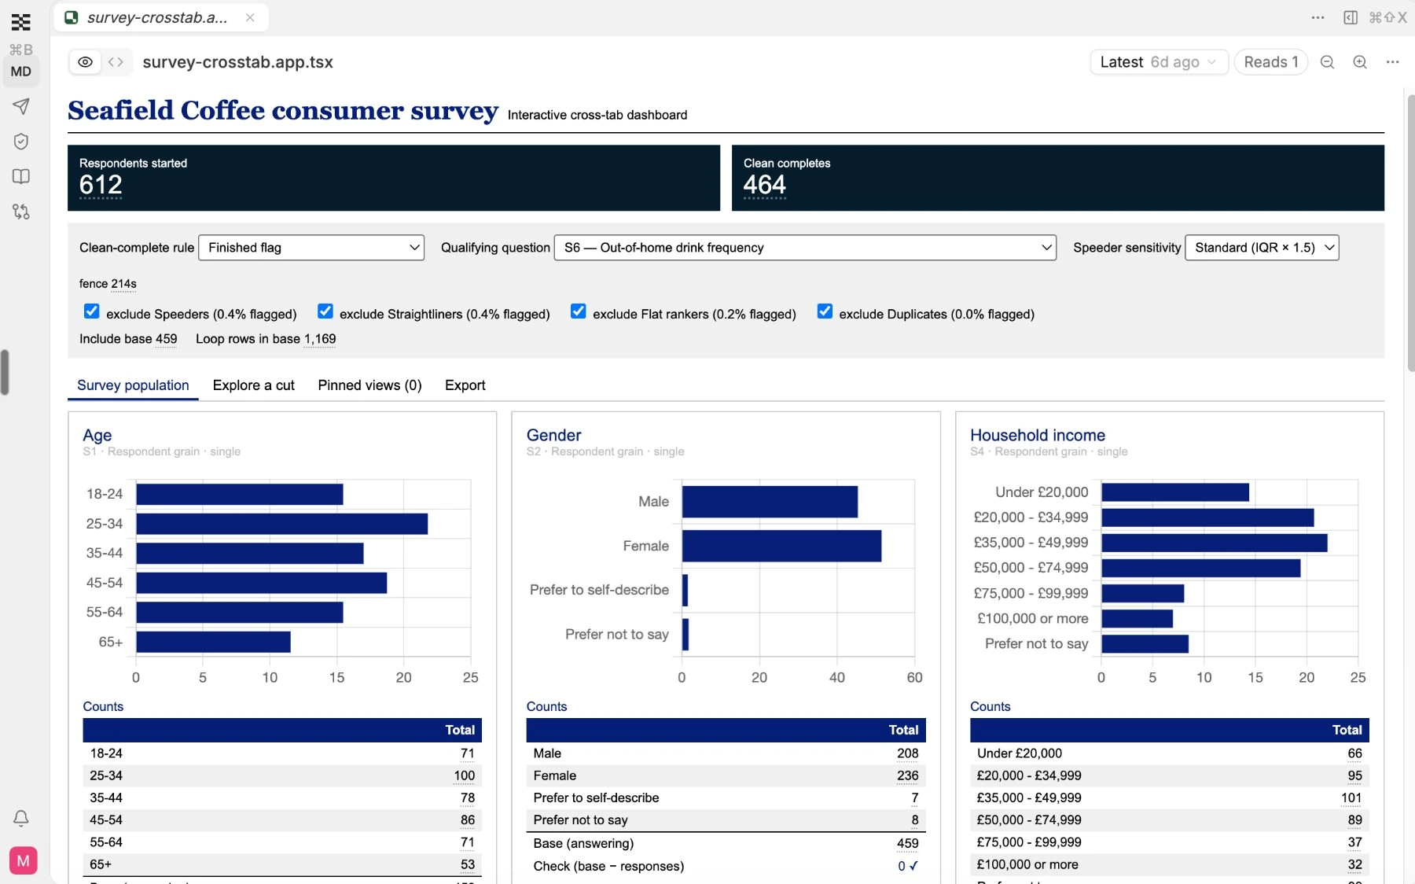Click the Respondents started 612 figure
Screen dimensions: 1415x884
[x=101, y=185]
